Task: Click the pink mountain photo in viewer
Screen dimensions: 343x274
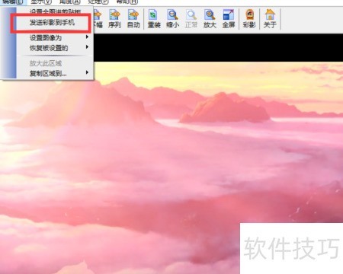Action: point(171,167)
